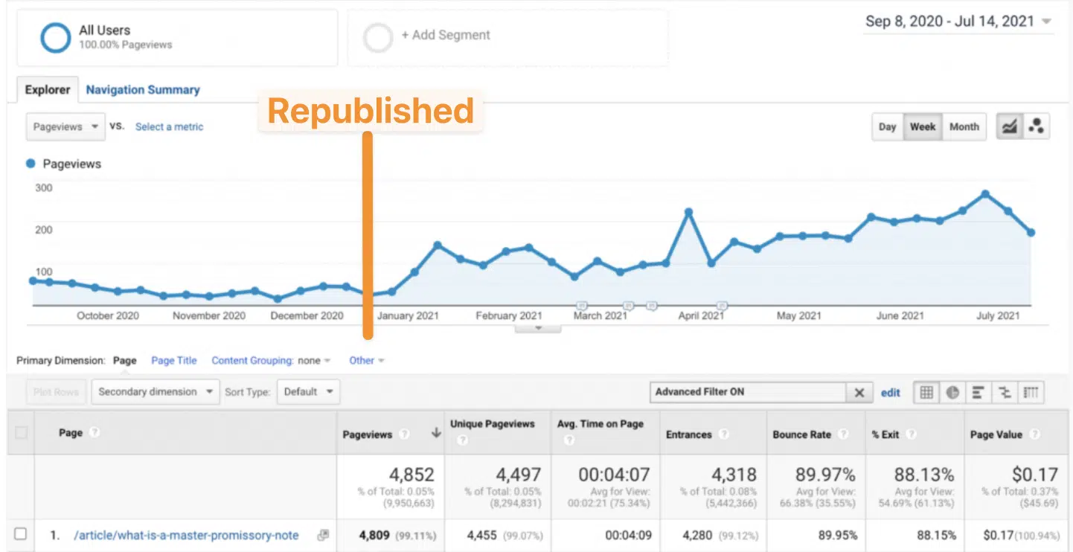The height and width of the screenshot is (552, 1073).
Task: Tick checkbox for promissory note row
Action: (21, 534)
